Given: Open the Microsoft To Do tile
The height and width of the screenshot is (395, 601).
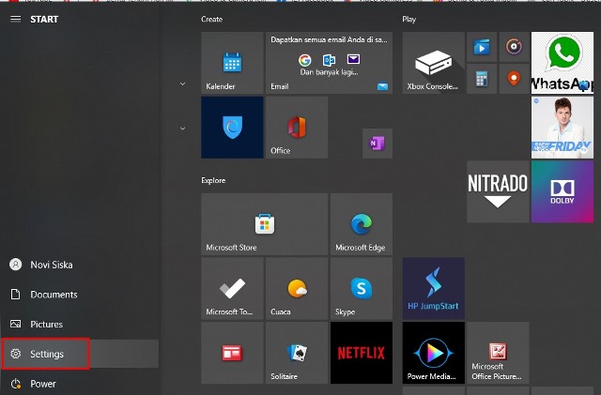Looking at the screenshot, I should [x=232, y=288].
